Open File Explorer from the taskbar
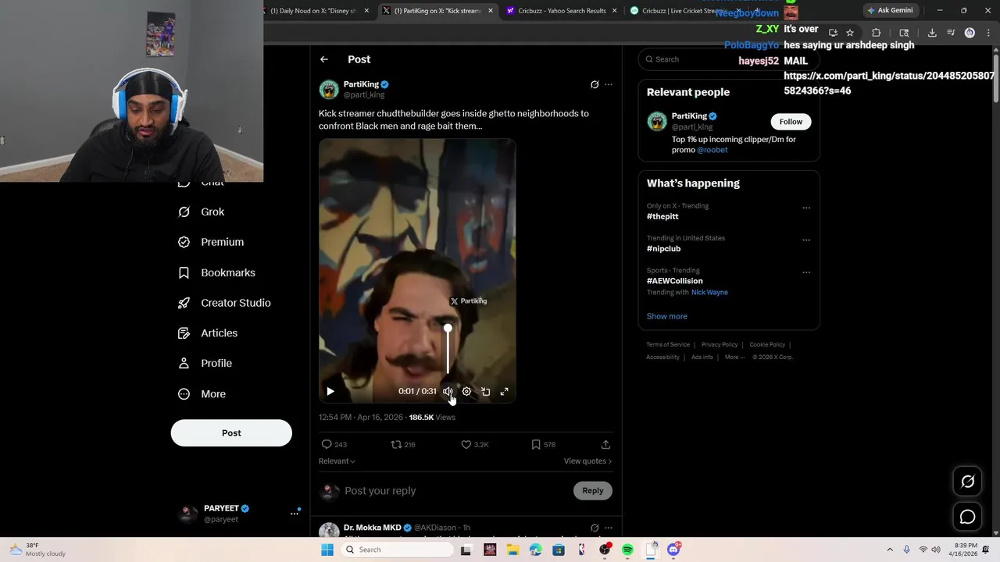The height and width of the screenshot is (562, 1000). click(512, 550)
